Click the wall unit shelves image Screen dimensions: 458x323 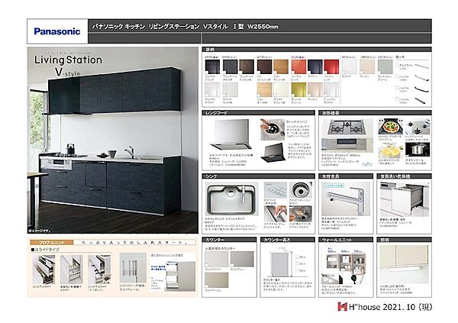(x=344, y=266)
